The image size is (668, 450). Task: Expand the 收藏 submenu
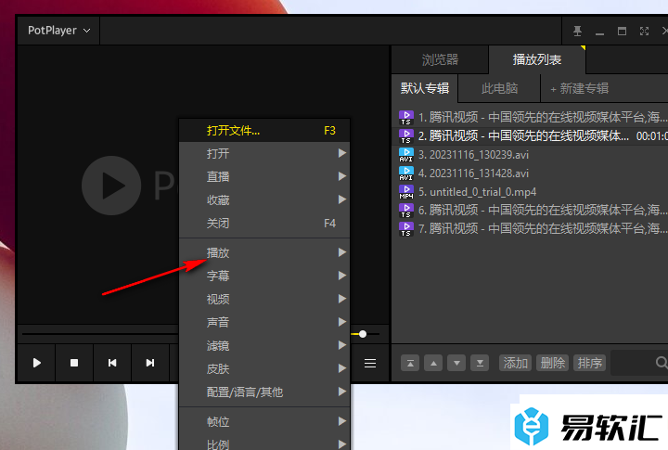pyautogui.click(x=264, y=199)
